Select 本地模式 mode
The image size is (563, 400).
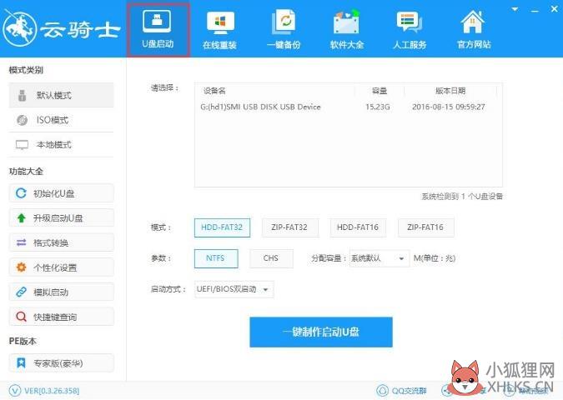click(x=61, y=144)
